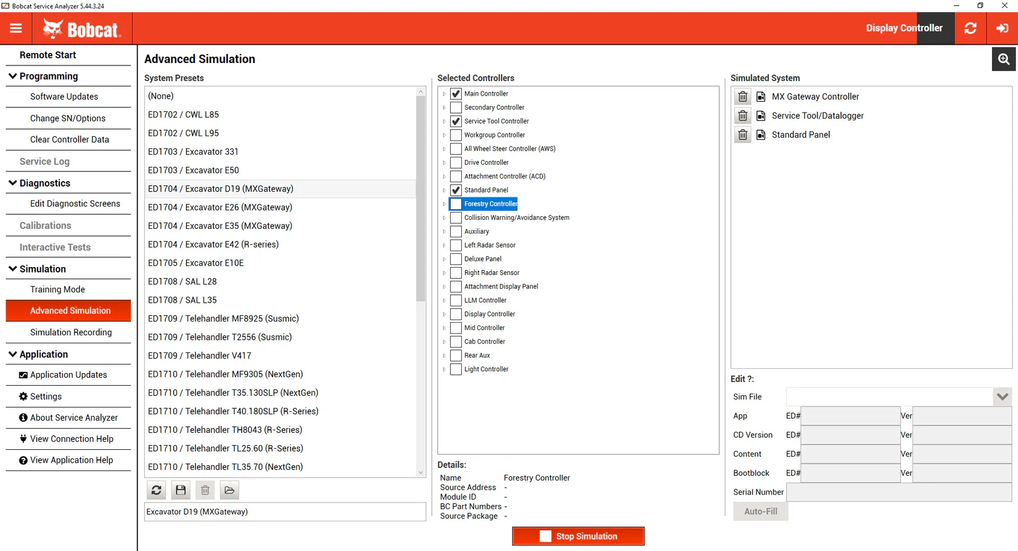Expand the Main Controller tree node
The width and height of the screenshot is (1018, 551).
coord(444,94)
